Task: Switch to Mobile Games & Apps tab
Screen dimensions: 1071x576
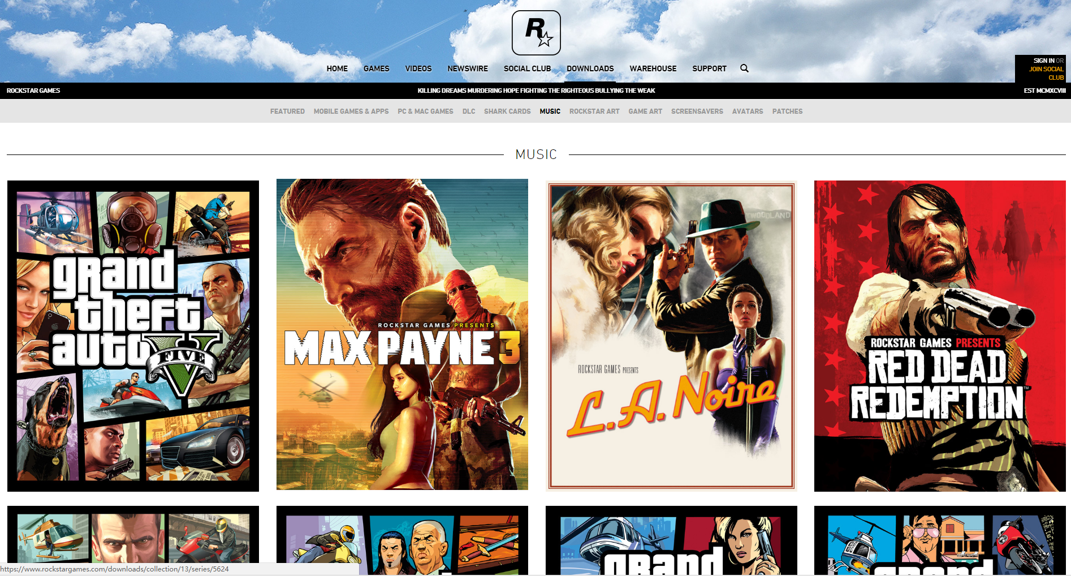Action: [351, 111]
